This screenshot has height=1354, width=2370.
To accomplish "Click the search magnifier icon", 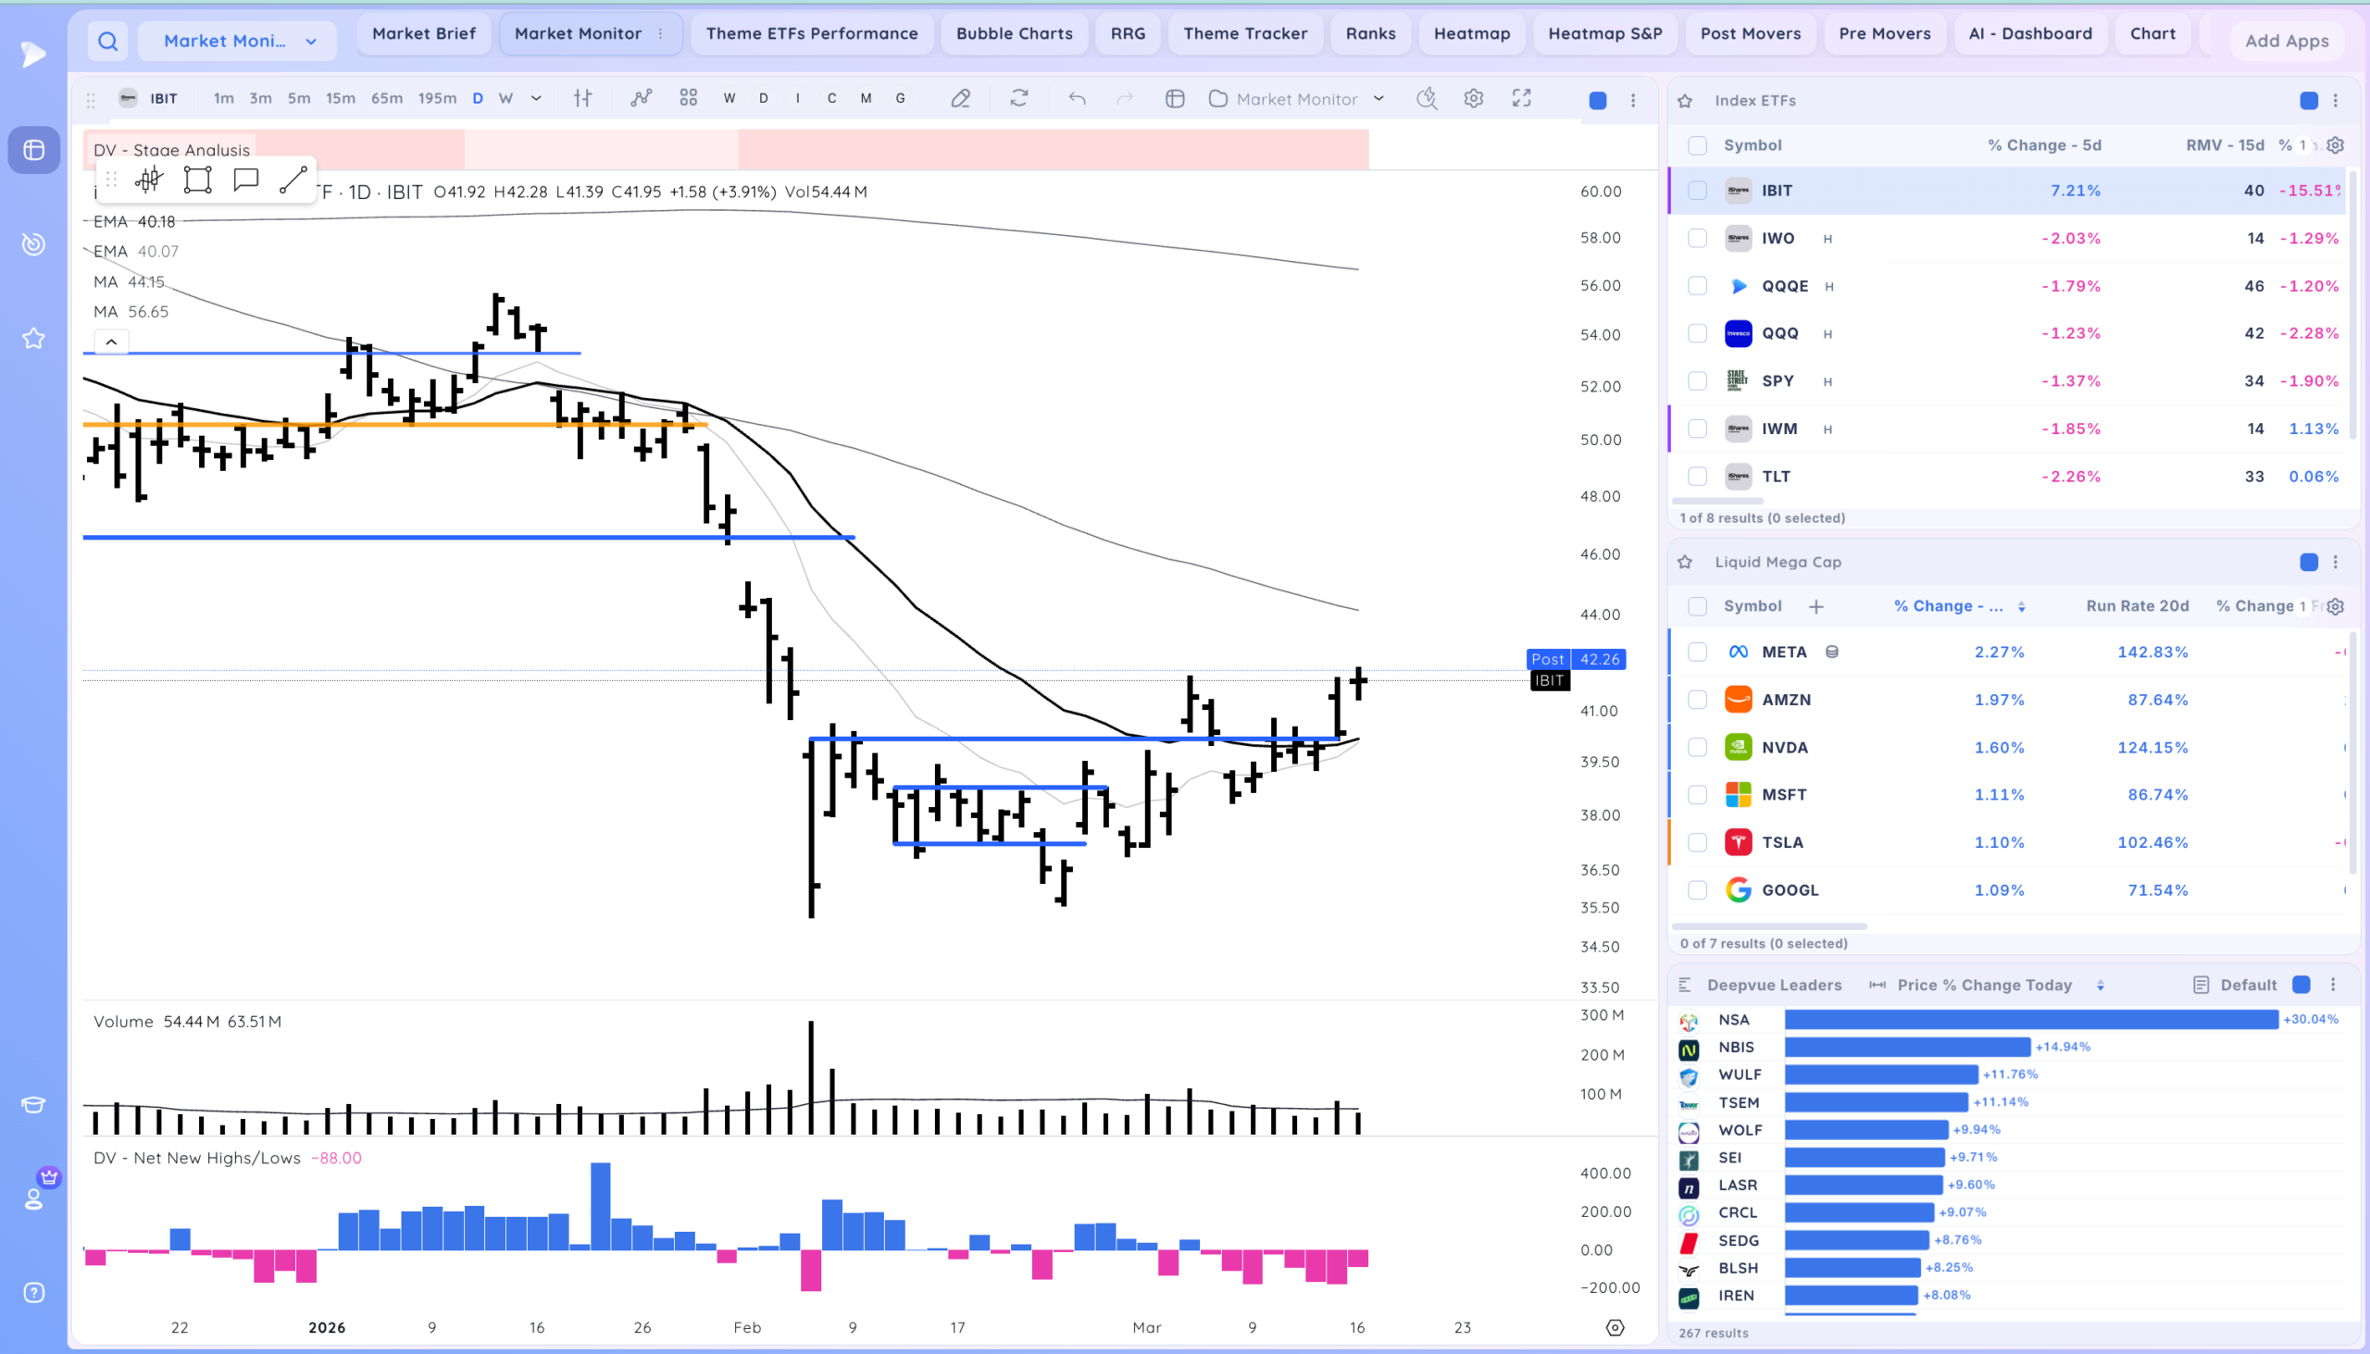I will [x=108, y=41].
